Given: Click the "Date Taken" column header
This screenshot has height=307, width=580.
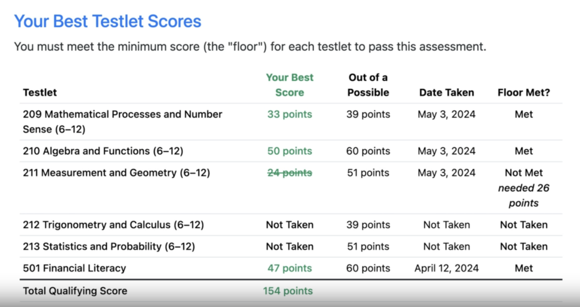Looking at the screenshot, I should pyautogui.click(x=446, y=92).
